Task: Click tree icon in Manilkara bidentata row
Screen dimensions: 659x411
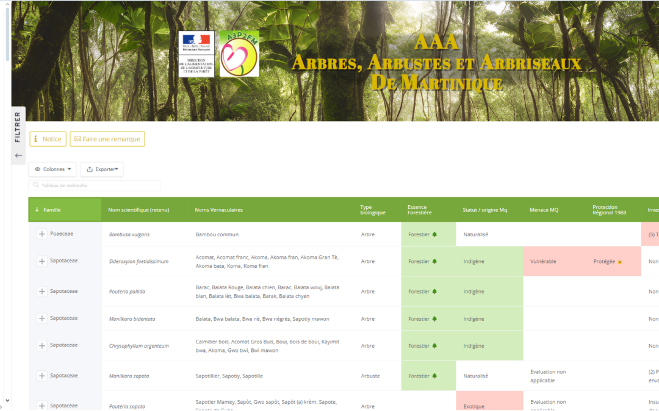Action: [434, 318]
